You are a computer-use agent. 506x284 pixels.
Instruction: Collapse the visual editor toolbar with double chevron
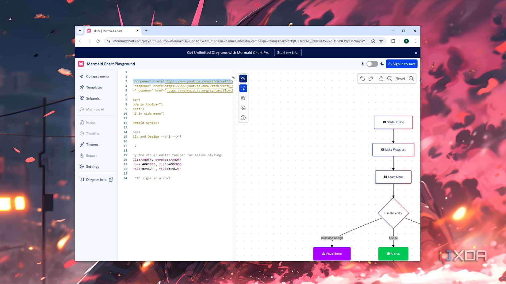pos(243,79)
